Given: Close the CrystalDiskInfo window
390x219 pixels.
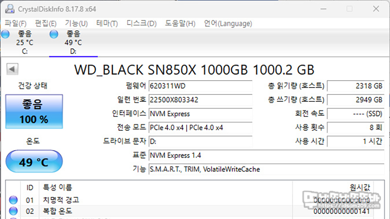Looking at the screenshot, I should [376, 9].
